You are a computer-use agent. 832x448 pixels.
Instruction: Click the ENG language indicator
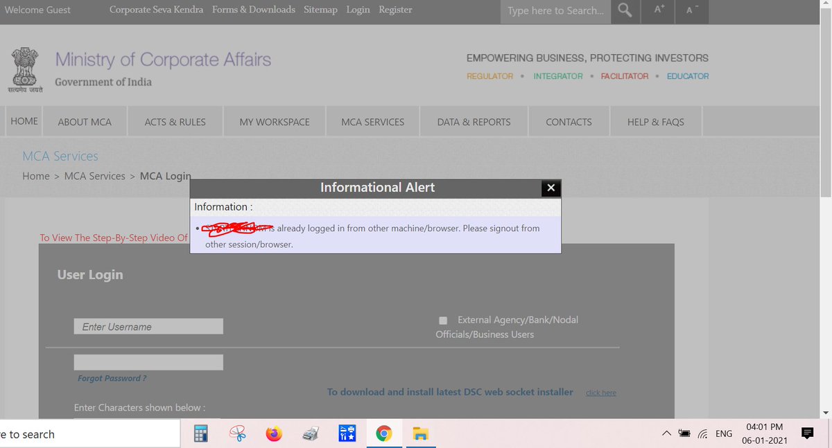724,434
